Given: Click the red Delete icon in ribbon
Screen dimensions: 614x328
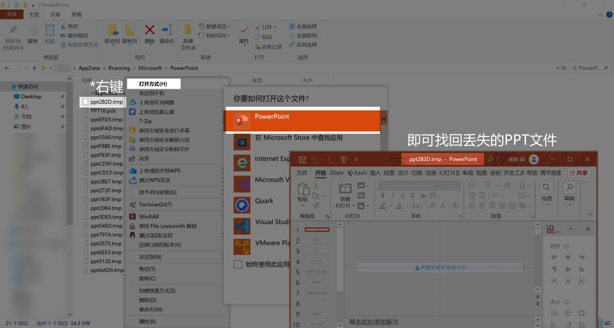Looking at the screenshot, I should (x=150, y=31).
